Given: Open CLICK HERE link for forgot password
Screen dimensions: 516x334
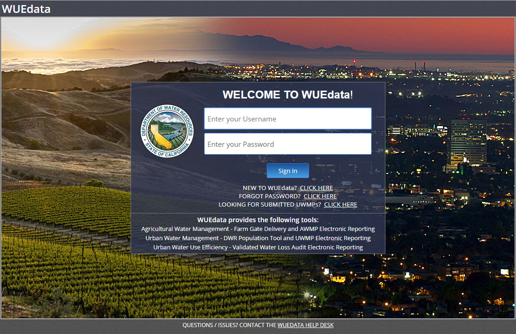Looking at the screenshot, I should pyautogui.click(x=320, y=196).
